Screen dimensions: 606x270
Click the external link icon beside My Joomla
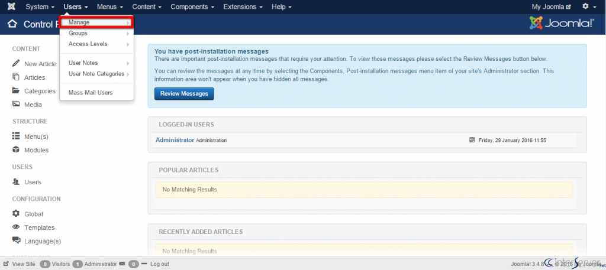[x=568, y=7]
